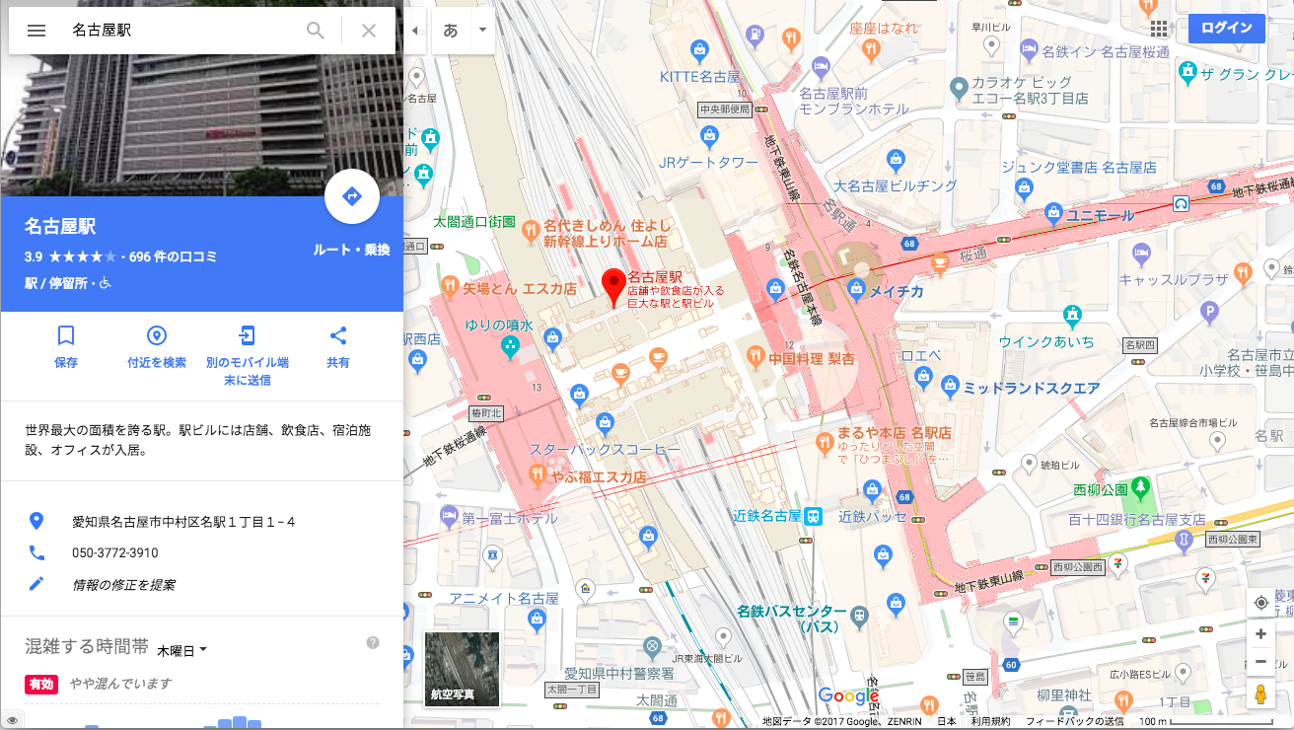Open the ジュンク堂書店 名古屋店 marker
Image resolution: width=1294 pixels, height=730 pixels.
[x=1026, y=186]
